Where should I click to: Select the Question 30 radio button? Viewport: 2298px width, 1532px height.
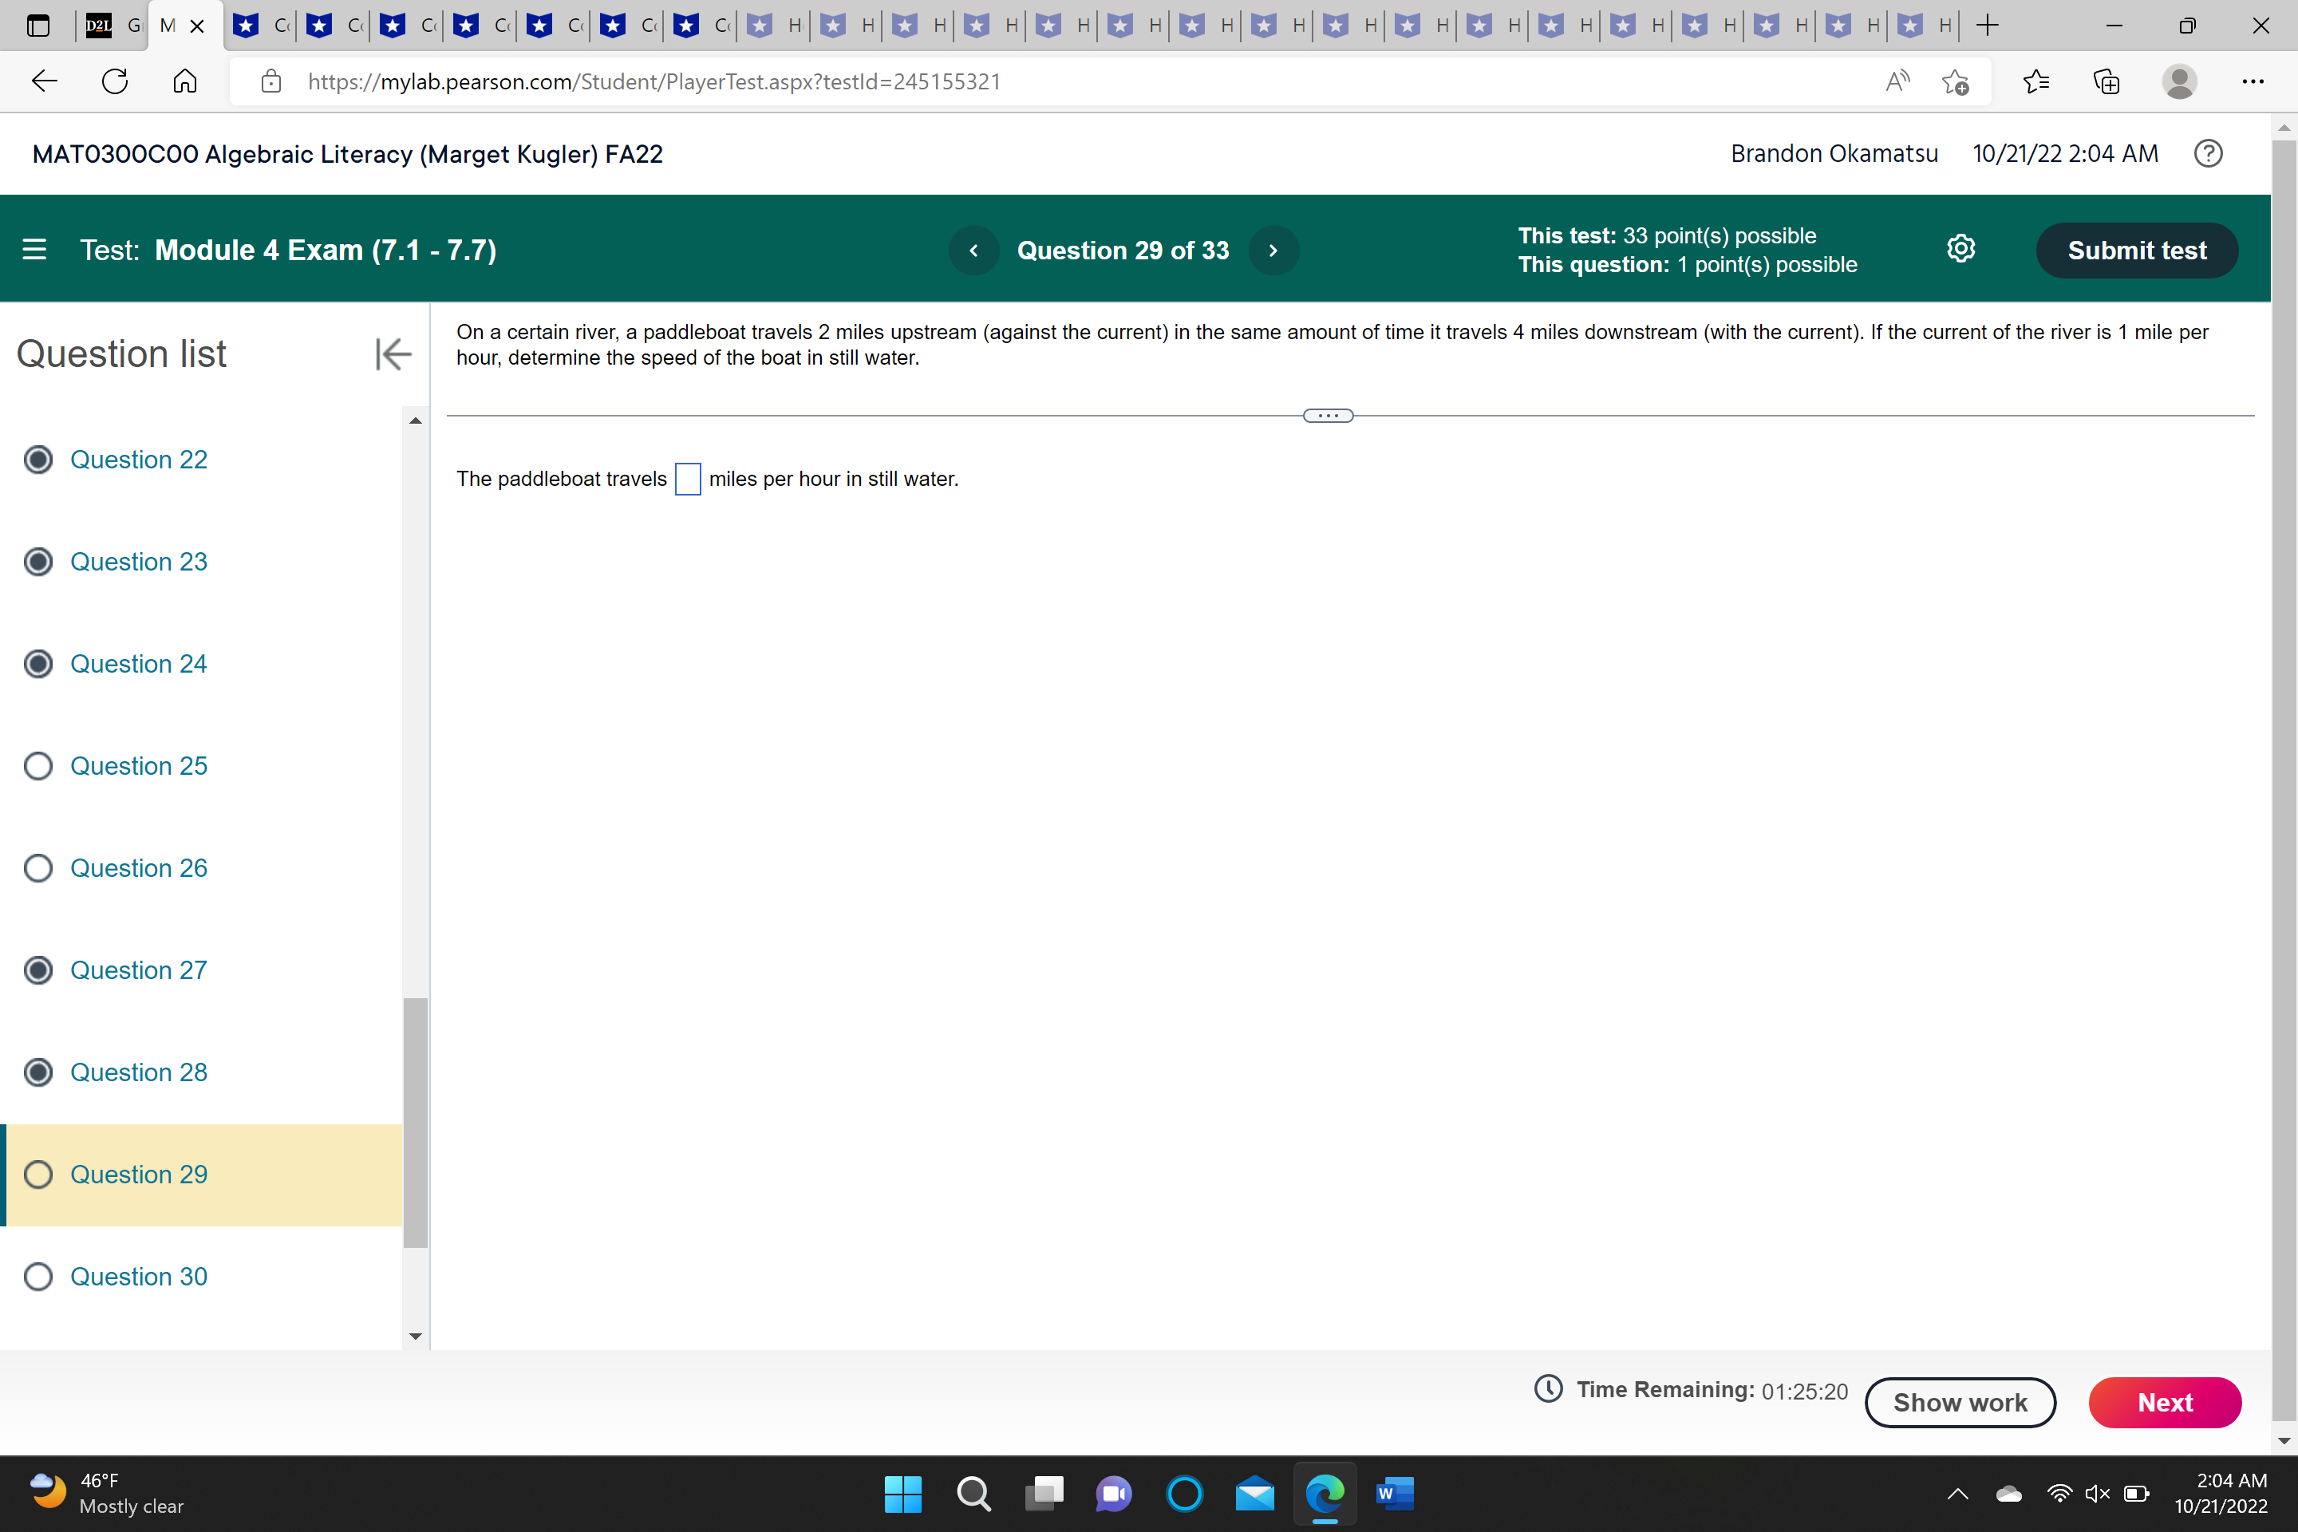pos(39,1276)
